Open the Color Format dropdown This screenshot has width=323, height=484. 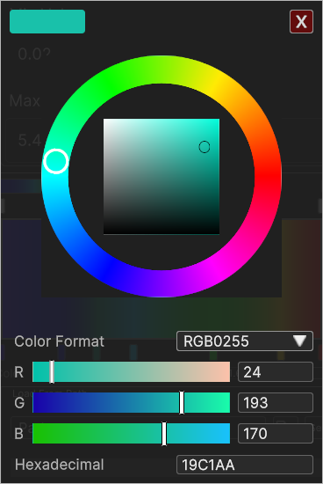click(x=245, y=341)
